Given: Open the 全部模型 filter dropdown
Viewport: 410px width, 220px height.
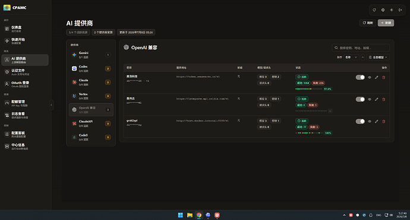Looking at the screenshot, I should pos(378,57).
